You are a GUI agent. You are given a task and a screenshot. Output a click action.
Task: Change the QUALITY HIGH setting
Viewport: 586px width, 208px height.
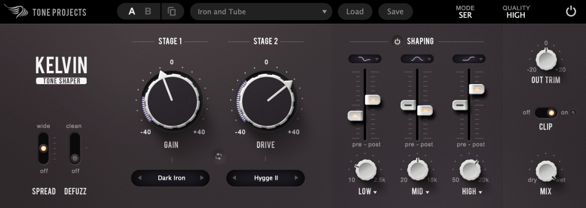[x=515, y=12]
